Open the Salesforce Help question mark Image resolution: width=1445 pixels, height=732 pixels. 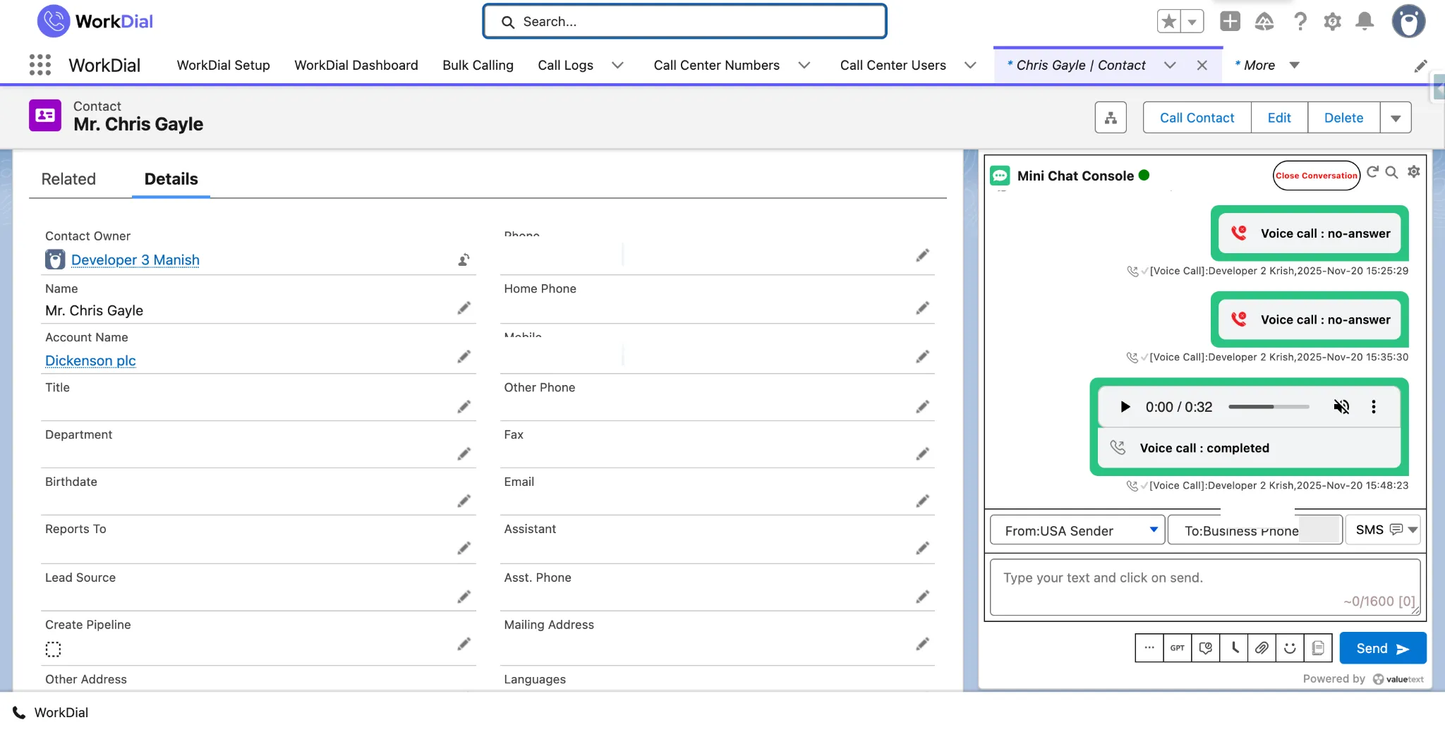coord(1300,22)
